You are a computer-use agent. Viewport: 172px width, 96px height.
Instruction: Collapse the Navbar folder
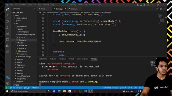pos(21,43)
